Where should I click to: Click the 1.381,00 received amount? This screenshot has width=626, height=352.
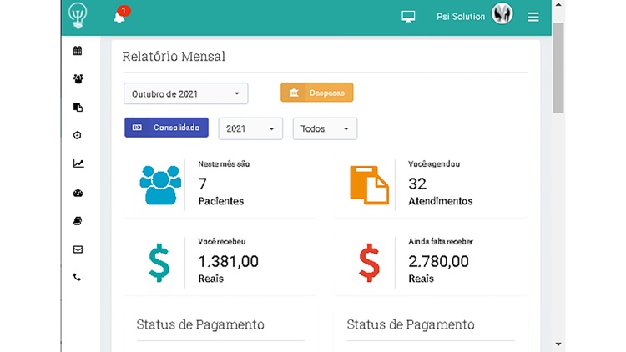coord(229,261)
